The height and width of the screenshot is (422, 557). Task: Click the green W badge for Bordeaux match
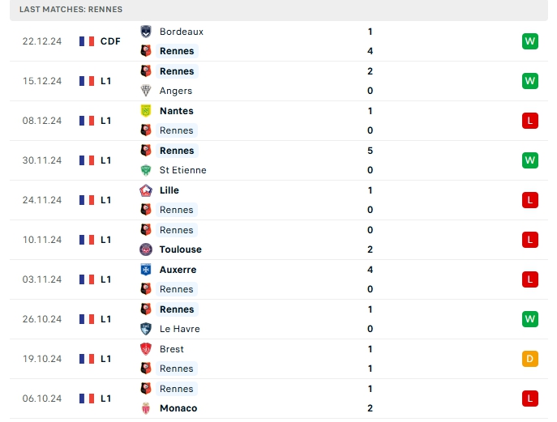[x=530, y=41]
